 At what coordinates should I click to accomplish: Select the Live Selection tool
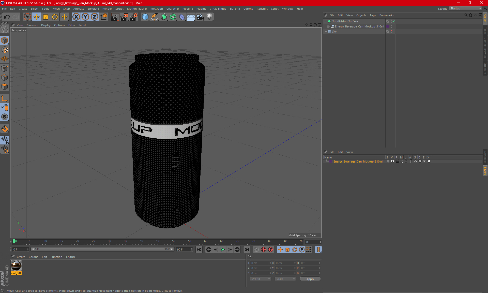[27, 17]
